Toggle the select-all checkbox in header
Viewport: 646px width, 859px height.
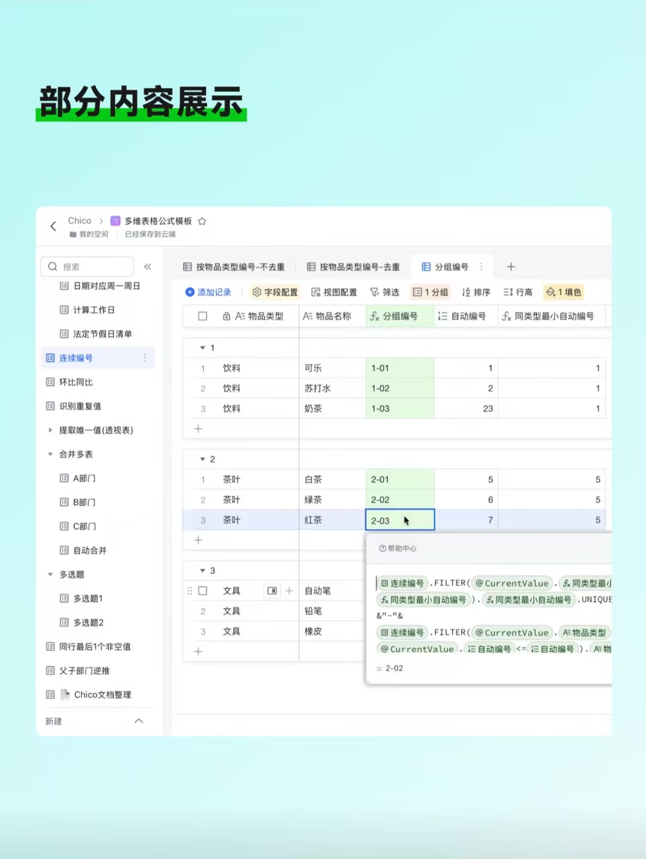point(203,316)
